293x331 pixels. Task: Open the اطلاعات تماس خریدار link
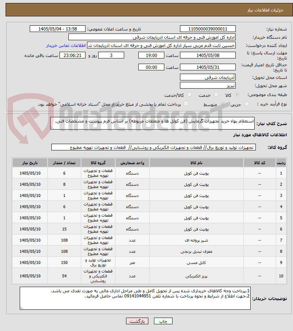click(66, 45)
